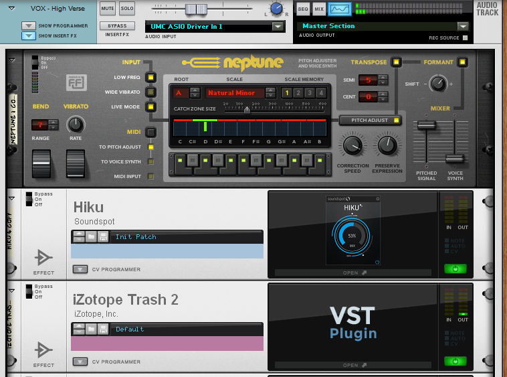This screenshot has height=377, width=507.
Task: Click the Voice Synth mixer fader
Action: 455,159
